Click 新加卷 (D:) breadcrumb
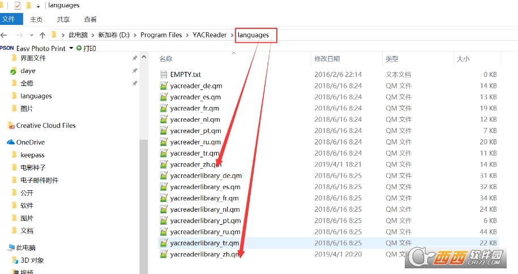The image size is (518, 274). tap(114, 35)
